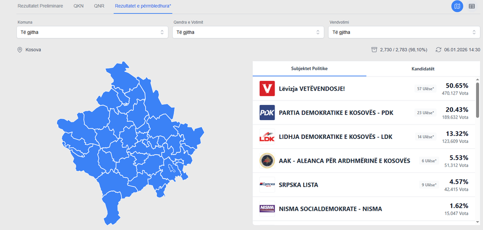Viewport: 483px width, 230px height.
Task: Click the LDK party logo
Action: [x=267, y=137]
